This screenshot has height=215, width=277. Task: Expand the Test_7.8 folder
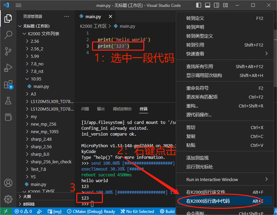(x=46, y=169)
